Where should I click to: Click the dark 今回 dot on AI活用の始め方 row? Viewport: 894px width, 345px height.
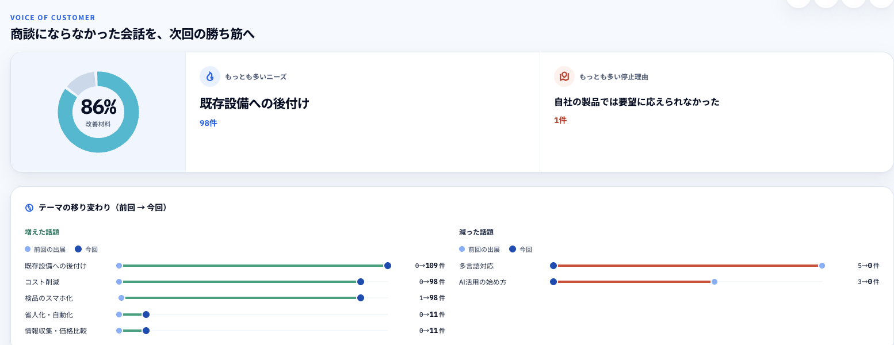click(x=553, y=282)
